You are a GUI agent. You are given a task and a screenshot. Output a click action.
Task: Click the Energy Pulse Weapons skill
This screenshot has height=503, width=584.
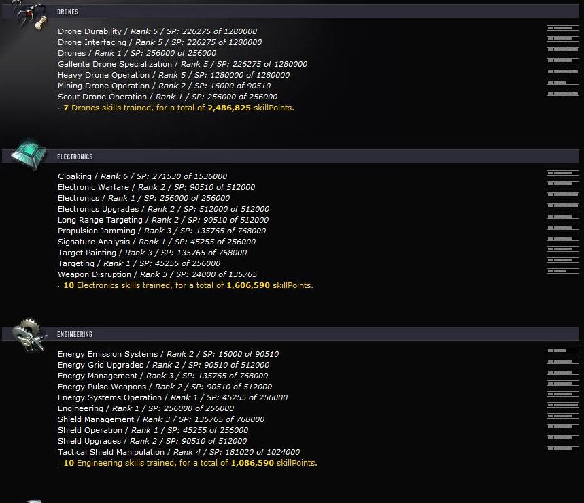[x=165, y=387]
